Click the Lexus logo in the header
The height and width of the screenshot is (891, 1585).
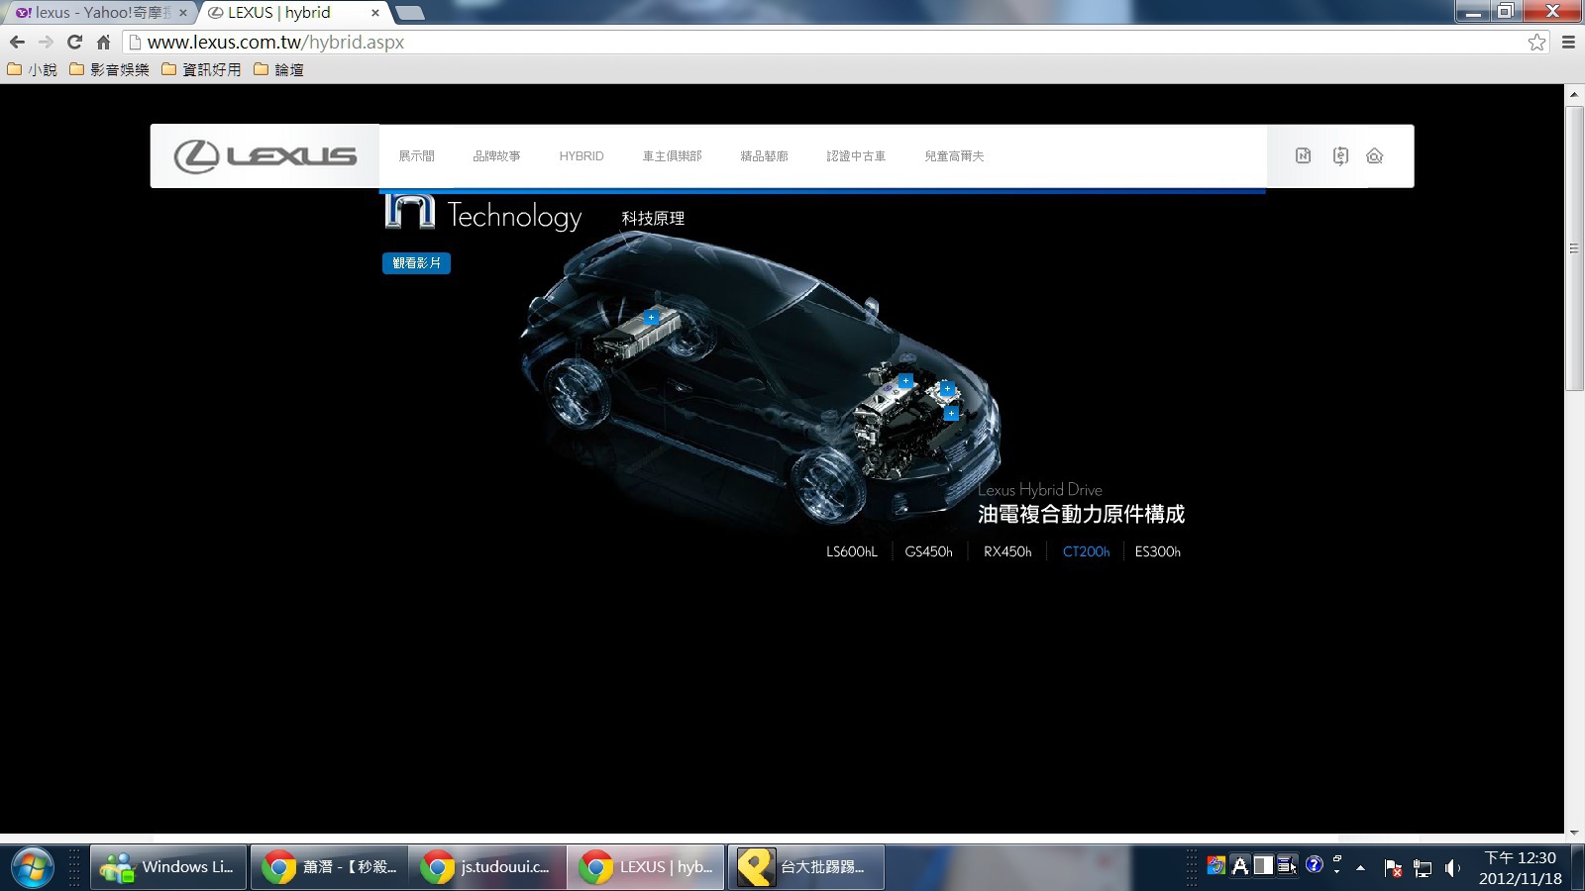[x=264, y=156]
